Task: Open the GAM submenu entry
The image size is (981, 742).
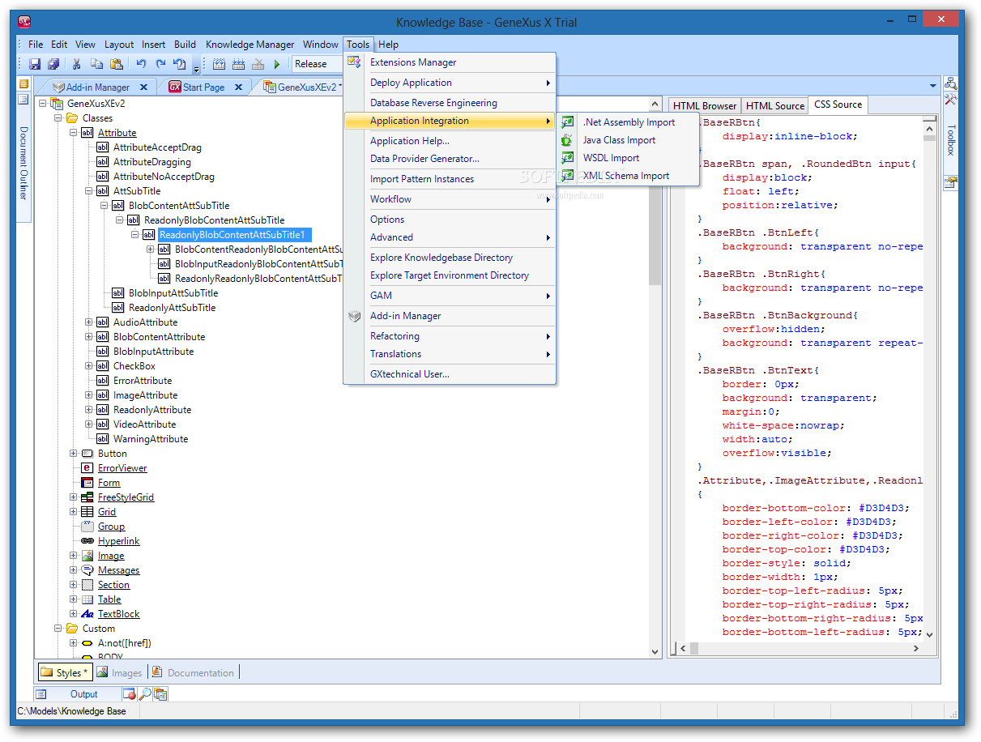Action: tap(450, 296)
